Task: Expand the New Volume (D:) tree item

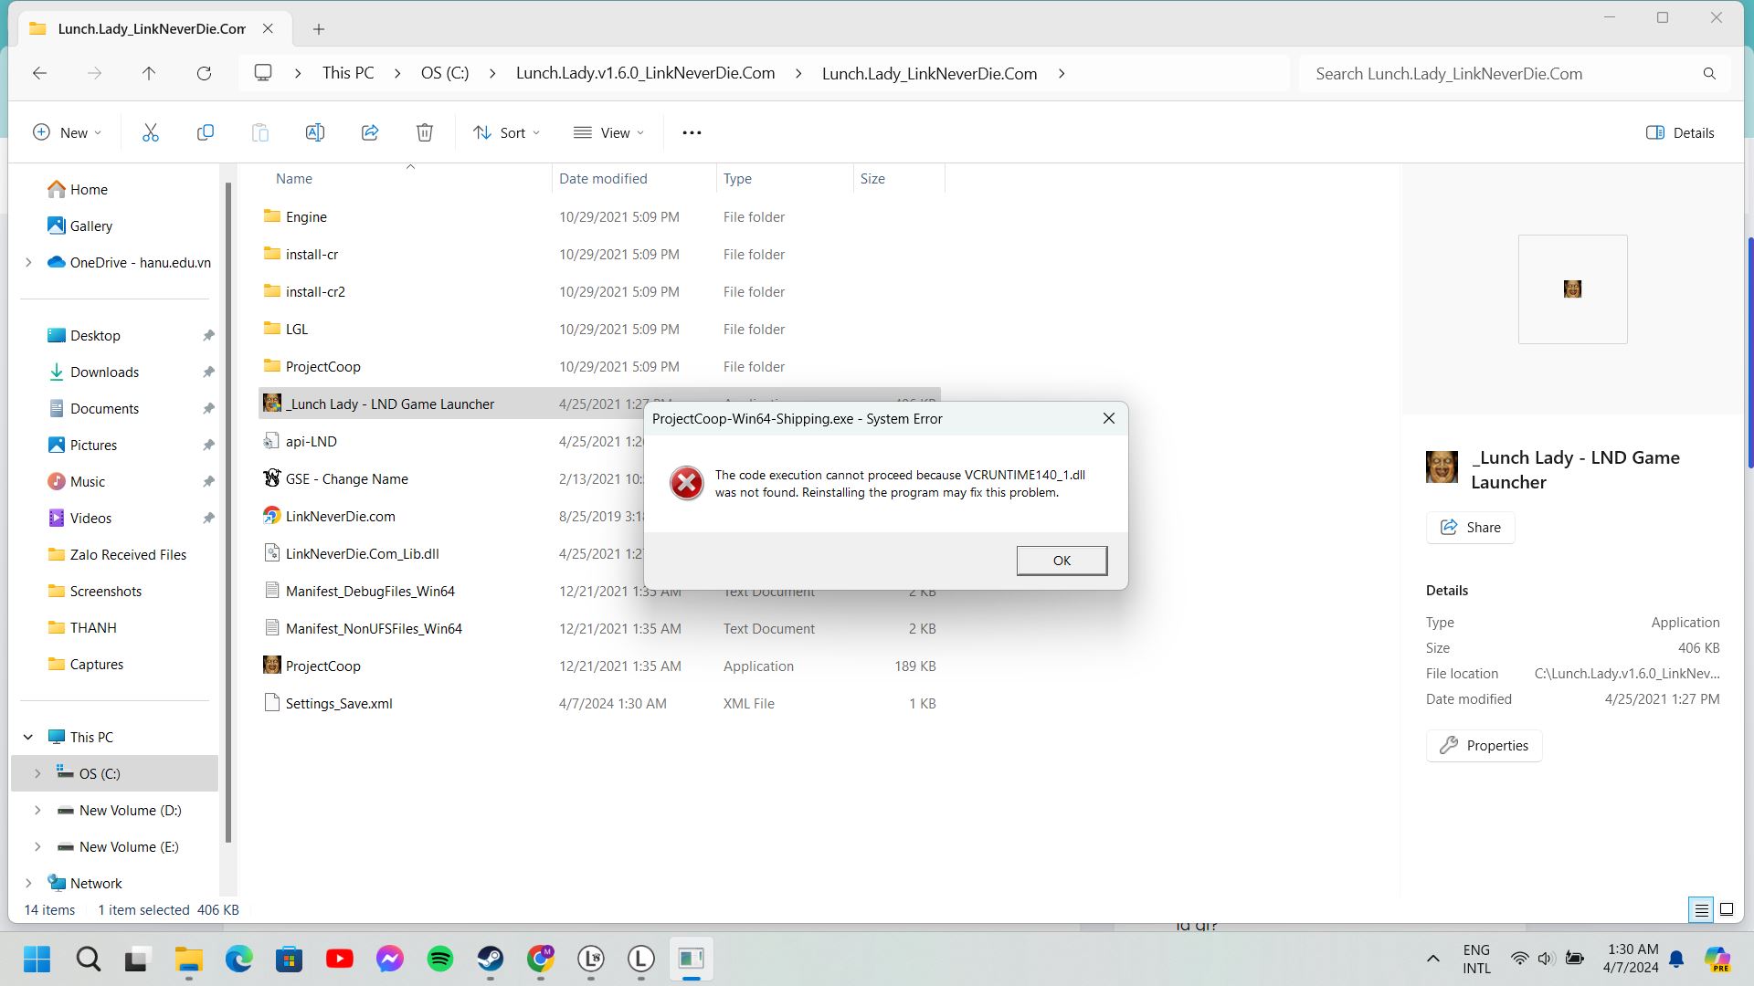Action: 37,809
